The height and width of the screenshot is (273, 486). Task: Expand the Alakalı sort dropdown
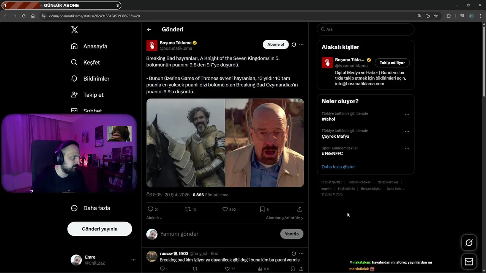pos(154,218)
